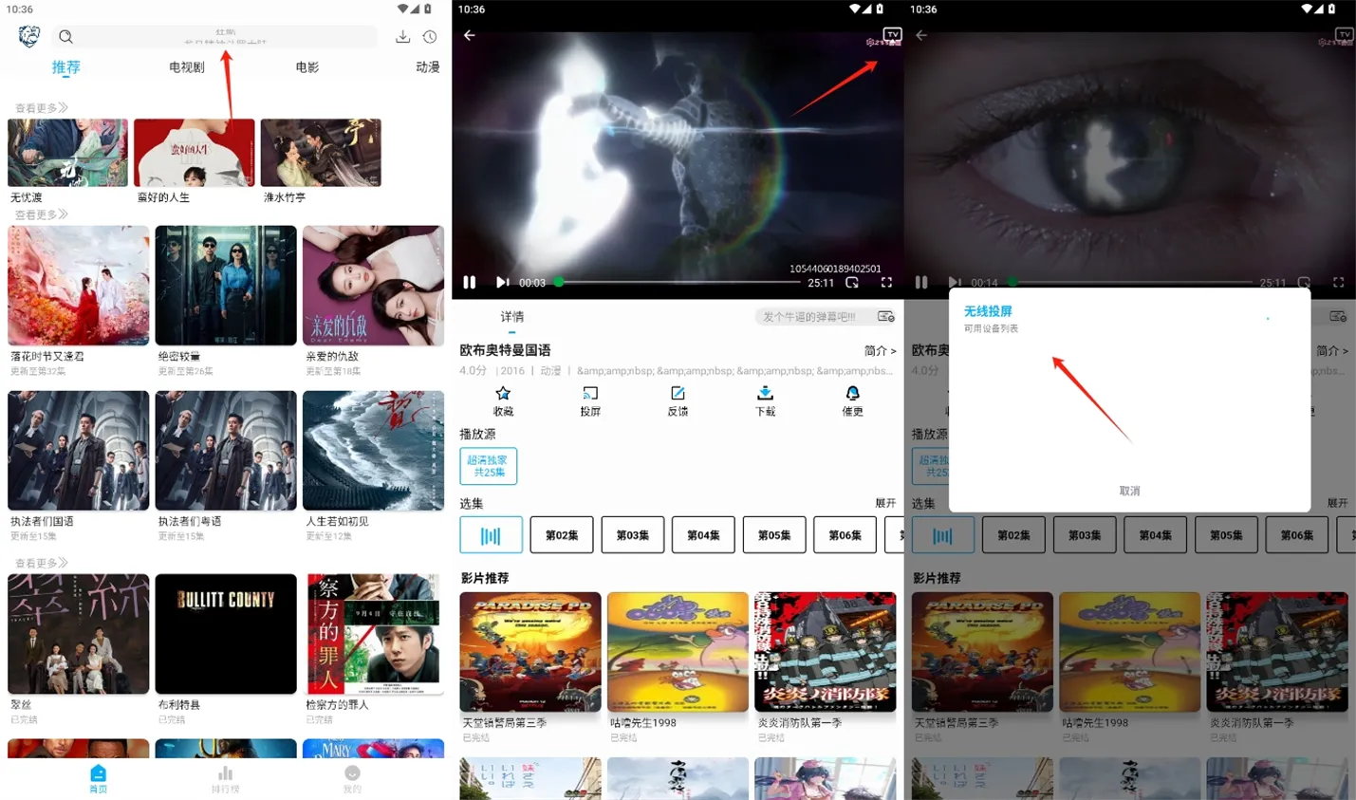Viewport: 1356px width, 800px height.
Task: Open the BULLITT COUNTY 布利特县 poster
Action: 226,634
